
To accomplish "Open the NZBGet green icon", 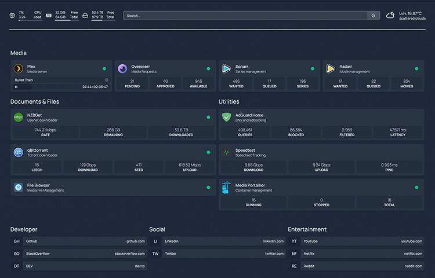I will 19,117.
